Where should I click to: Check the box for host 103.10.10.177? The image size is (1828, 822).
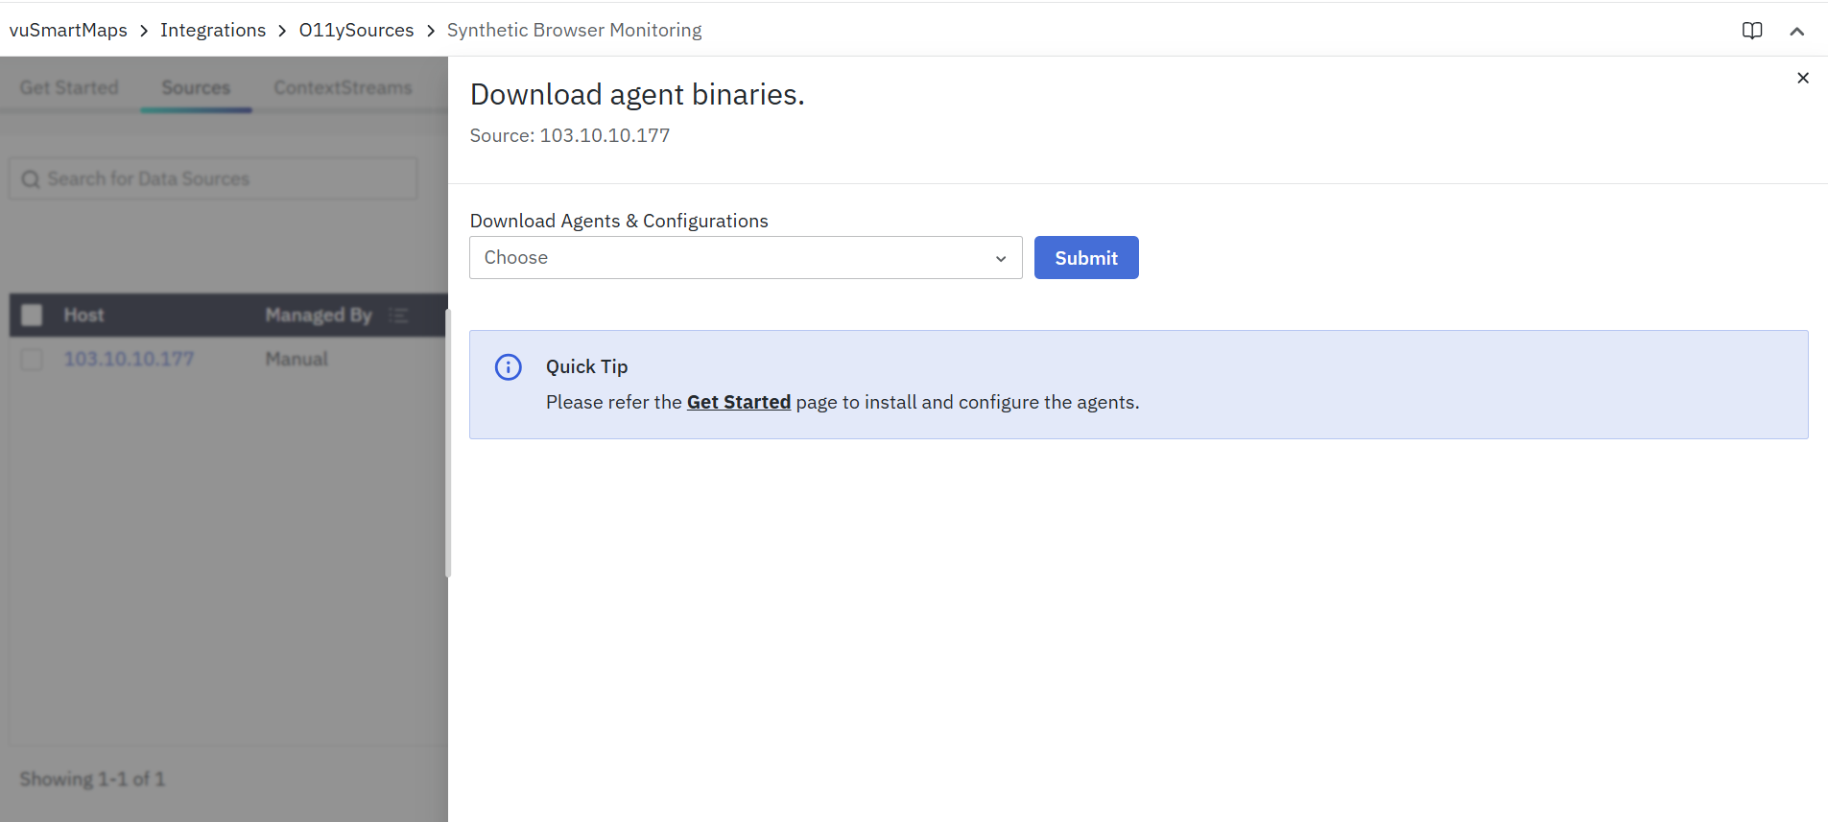point(32,360)
